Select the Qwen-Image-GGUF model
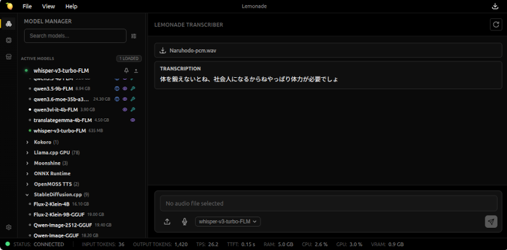The image size is (507, 250). point(56,235)
